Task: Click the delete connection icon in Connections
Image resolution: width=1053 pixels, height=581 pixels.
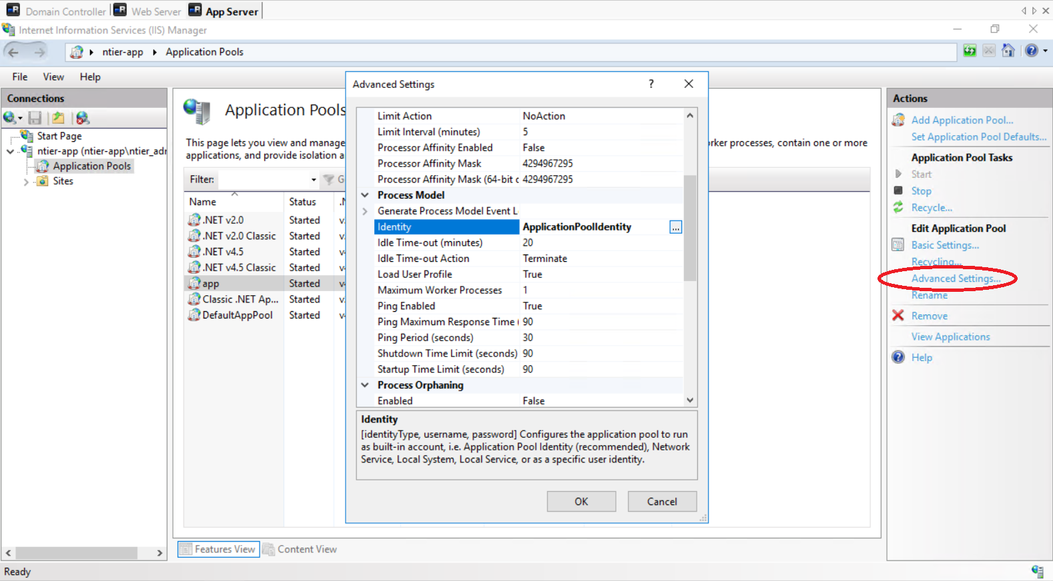Action: [x=83, y=118]
